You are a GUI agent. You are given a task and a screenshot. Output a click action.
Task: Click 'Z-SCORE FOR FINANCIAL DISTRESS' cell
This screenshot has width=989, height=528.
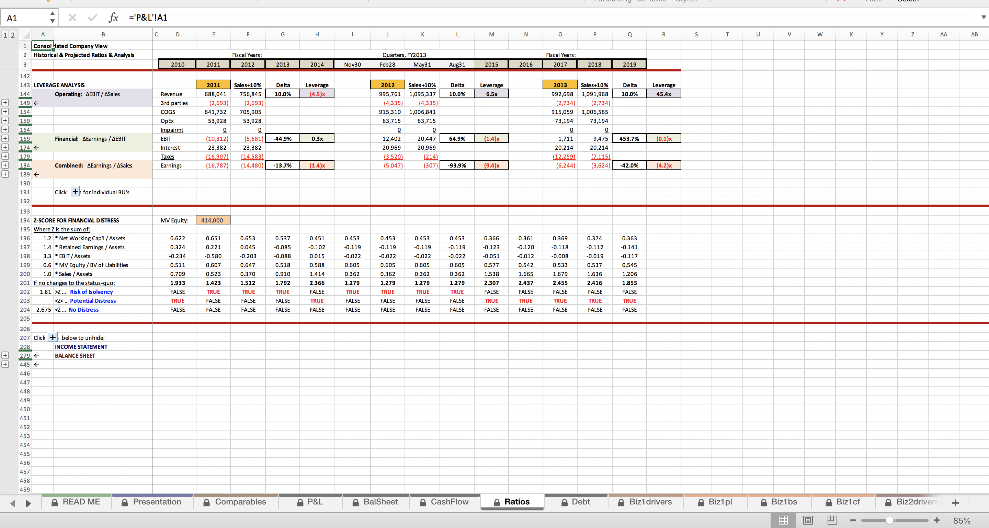click(x=76, y=220)
